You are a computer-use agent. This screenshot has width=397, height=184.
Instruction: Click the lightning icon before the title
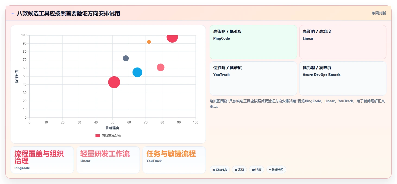(x=13, y=14)
